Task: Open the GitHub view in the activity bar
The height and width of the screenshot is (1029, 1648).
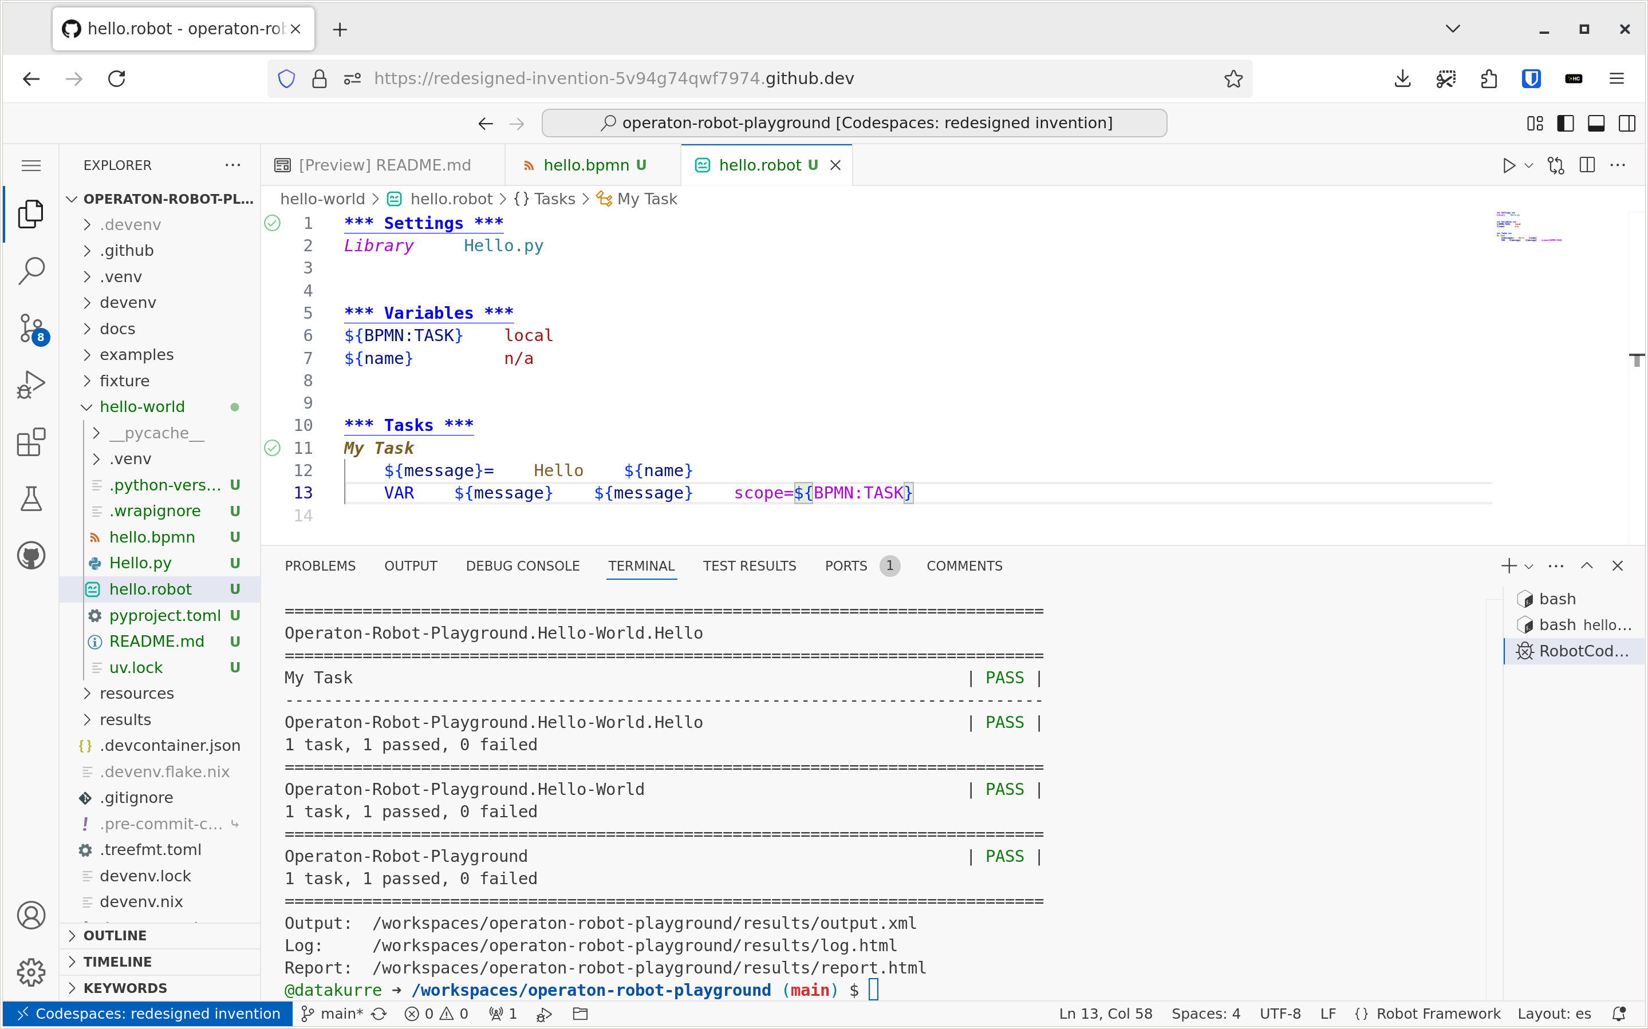Action: 30,555
